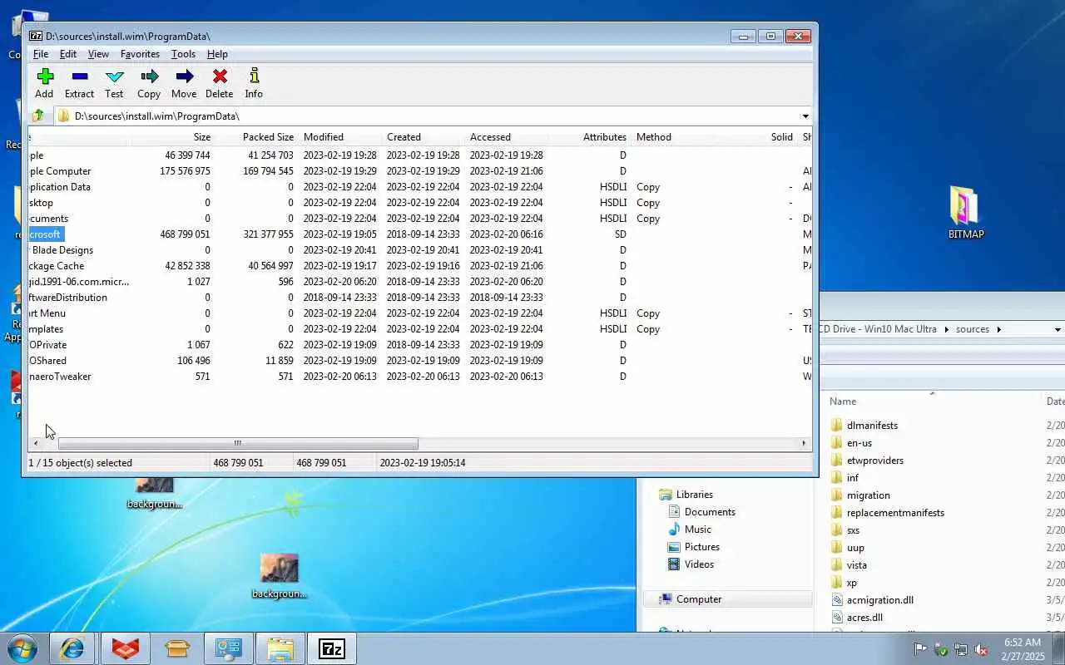
Task: Open the dlmanifests folder in Explorer
Action: click(872, 426)
